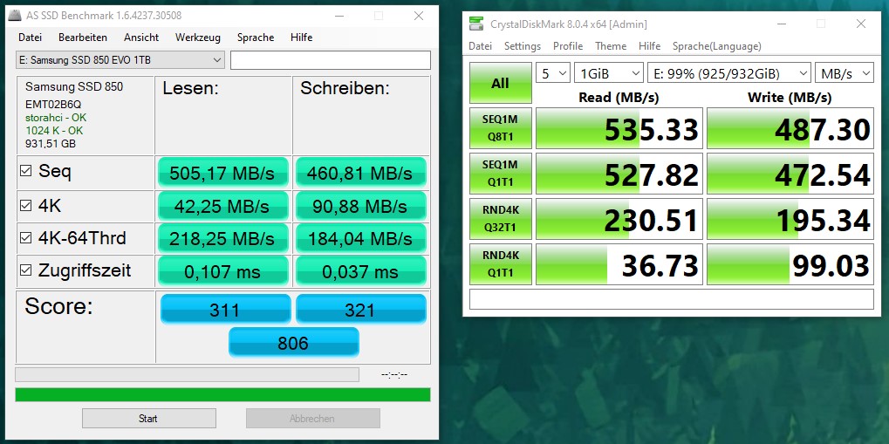Close the CrystalDiskMark window
889x444 pixels.
[861, 24]
